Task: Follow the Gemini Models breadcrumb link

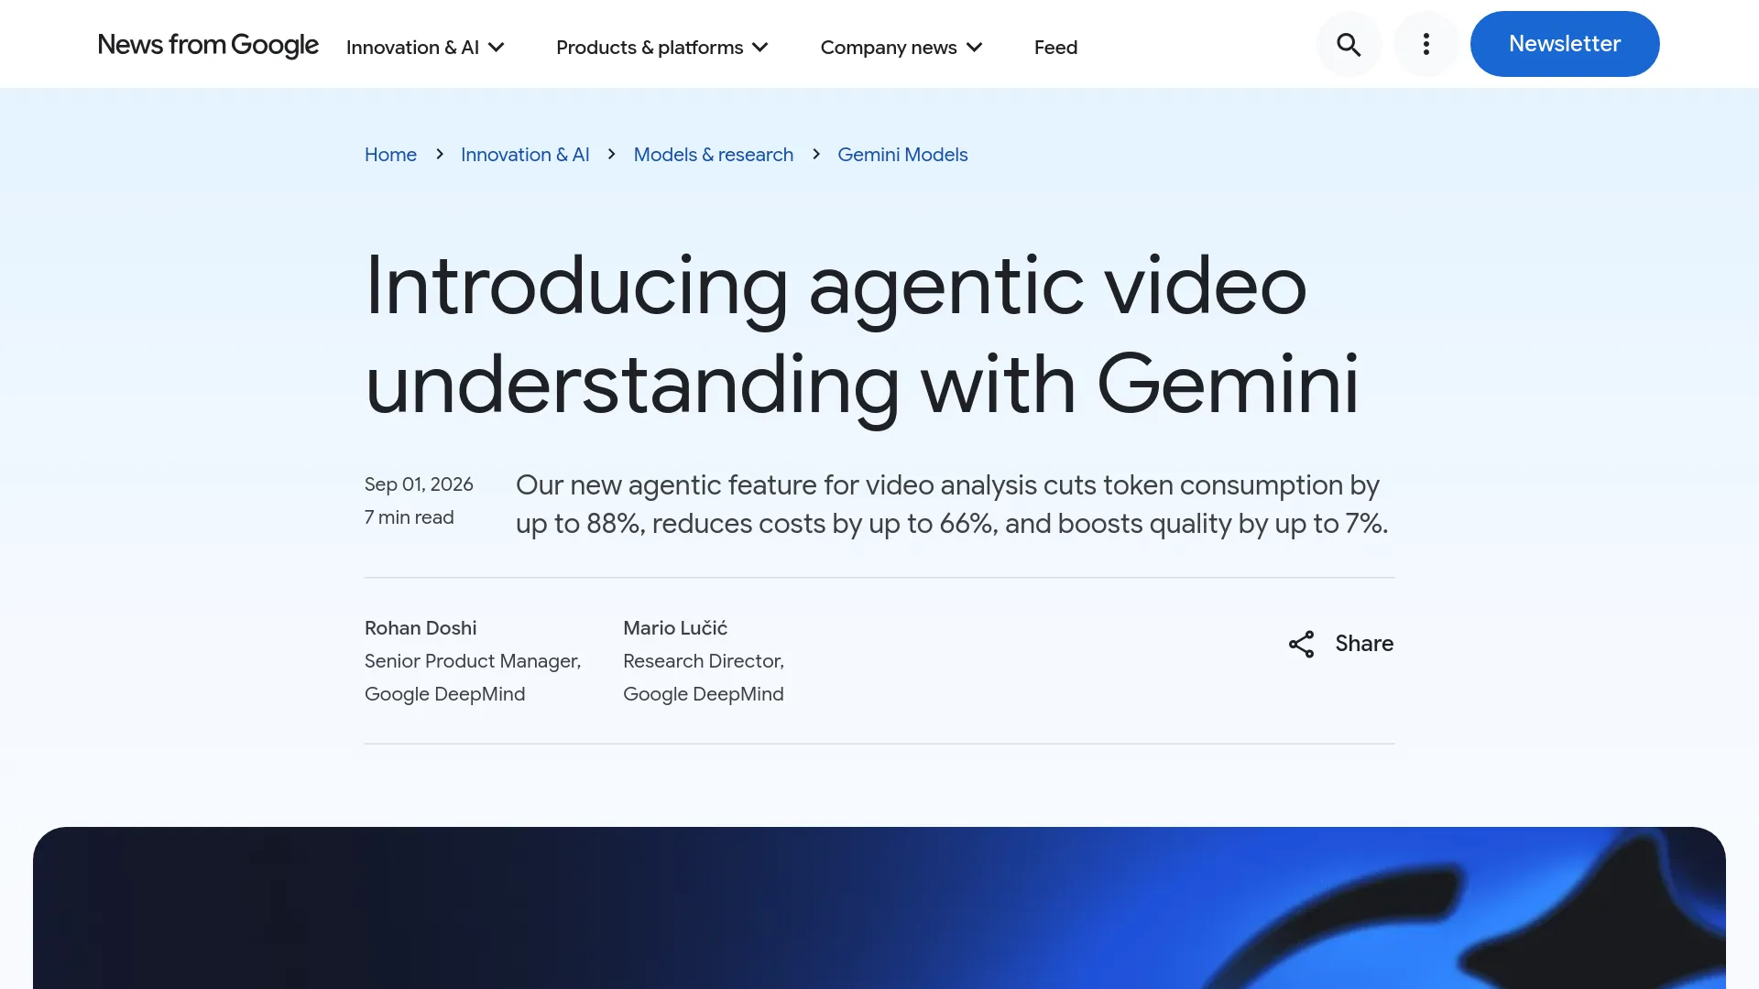Action: (902, 155)
